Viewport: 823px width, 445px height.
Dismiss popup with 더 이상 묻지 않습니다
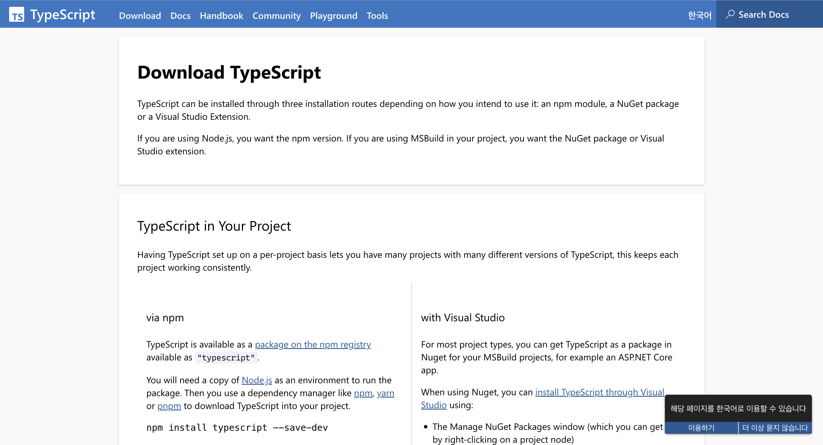coord(775,428)
